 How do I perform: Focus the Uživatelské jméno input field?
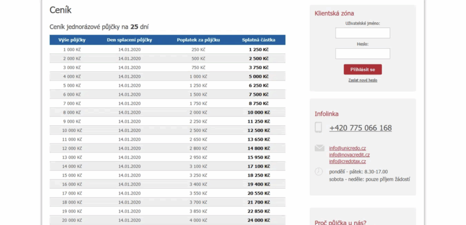tap(362, 33)
